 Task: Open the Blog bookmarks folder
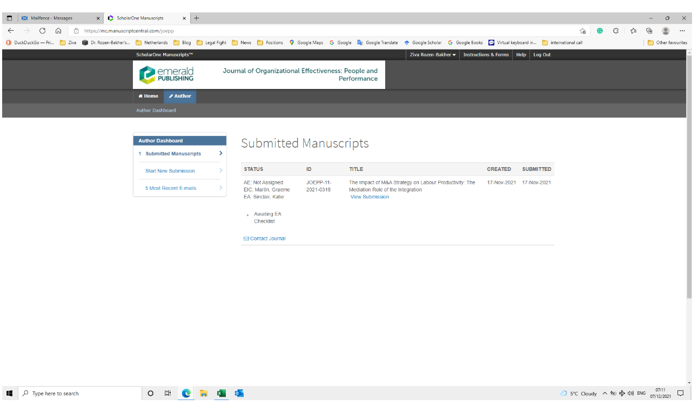click(182, 43)
